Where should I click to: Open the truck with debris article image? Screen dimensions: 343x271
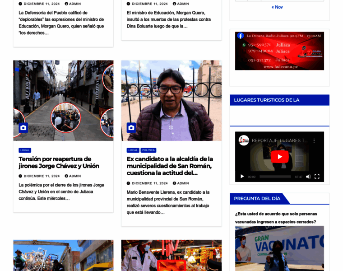tap(63, 256)
